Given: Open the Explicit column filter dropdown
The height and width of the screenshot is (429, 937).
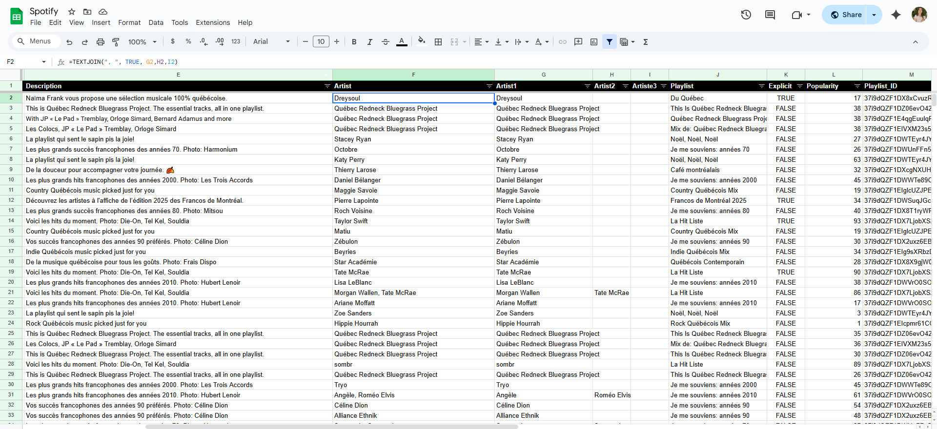Looking at the screenshot, I should click(799, 86).
